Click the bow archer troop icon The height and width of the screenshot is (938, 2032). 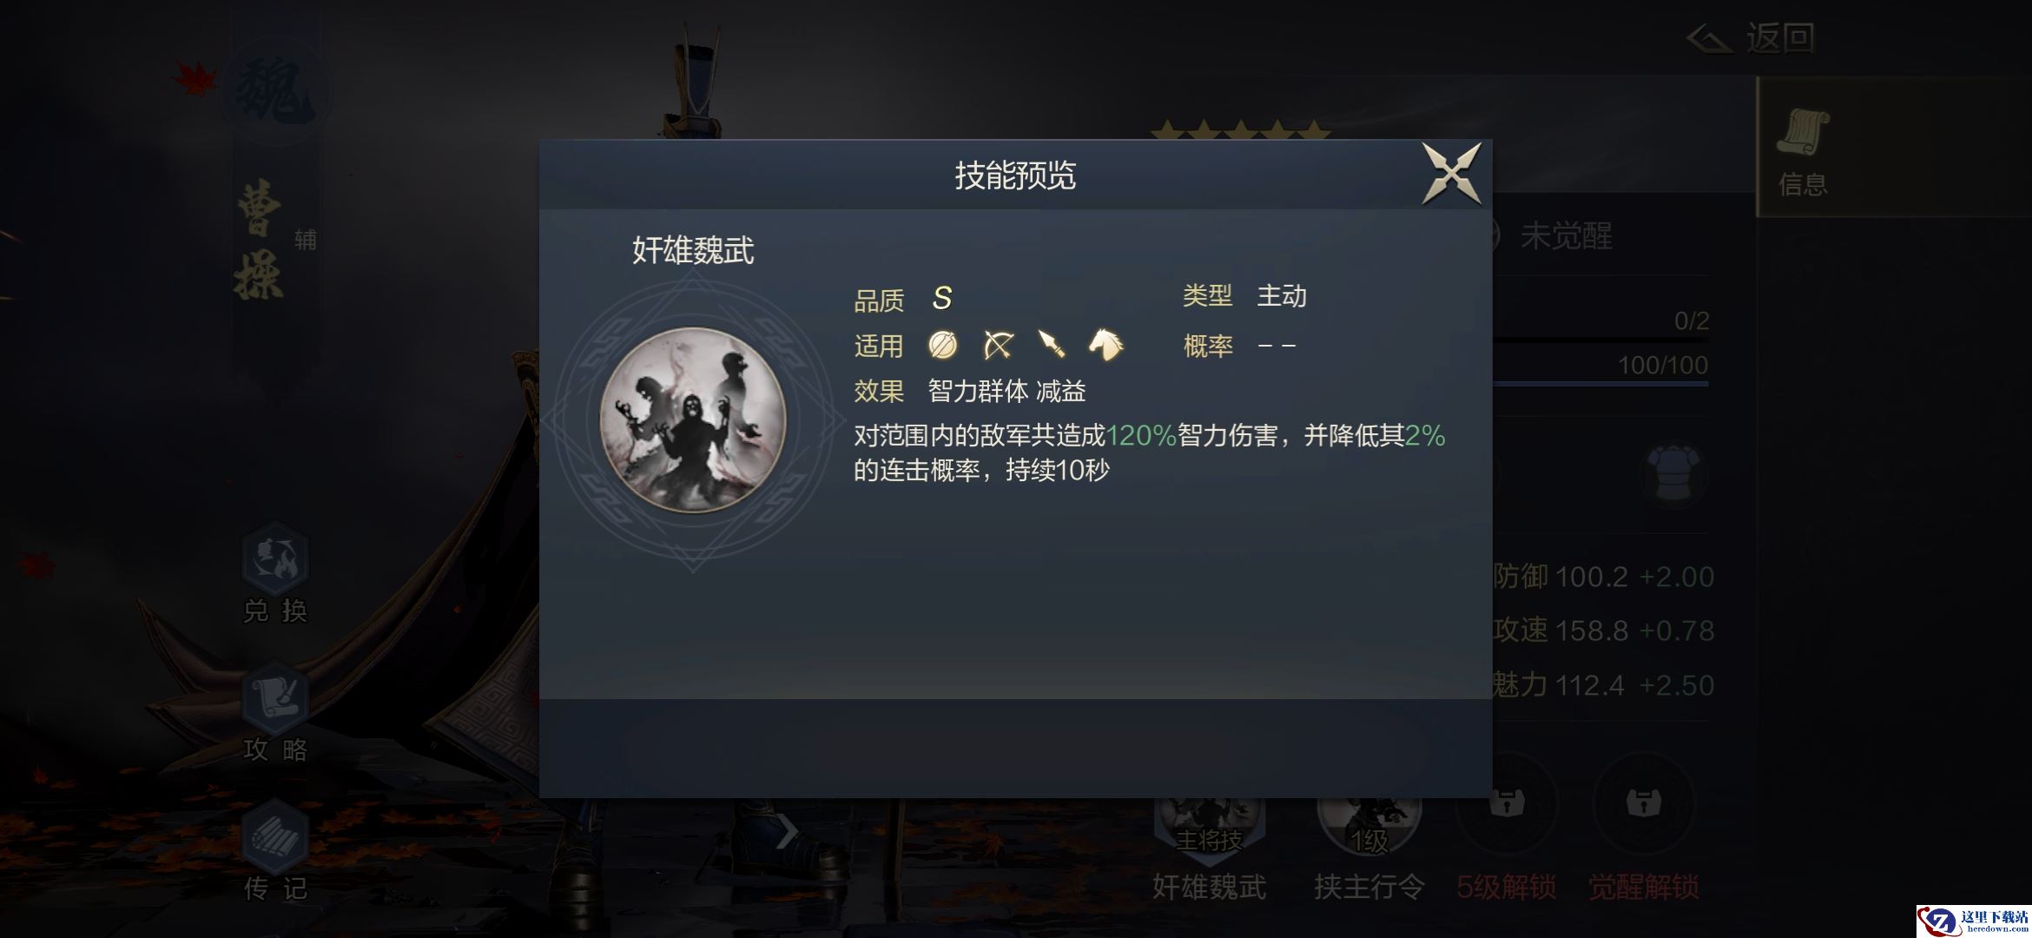998,345
